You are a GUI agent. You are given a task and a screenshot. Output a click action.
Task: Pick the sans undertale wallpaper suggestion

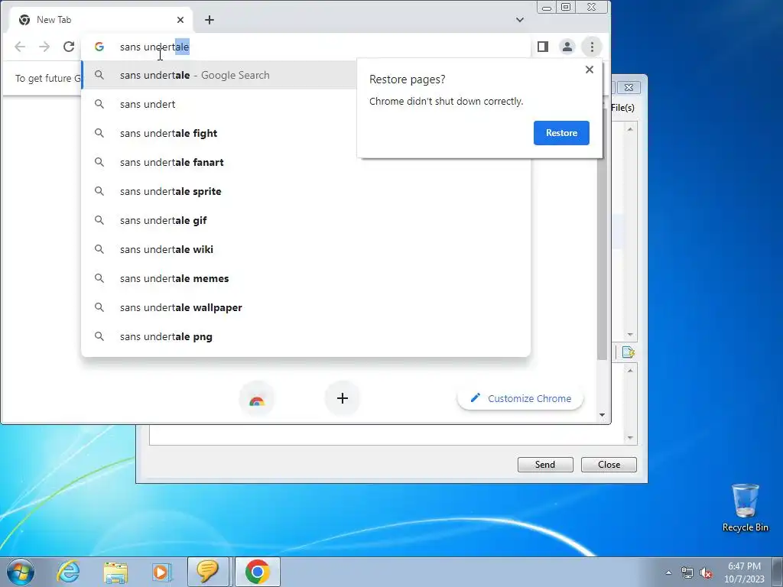(x=306, y=307)
